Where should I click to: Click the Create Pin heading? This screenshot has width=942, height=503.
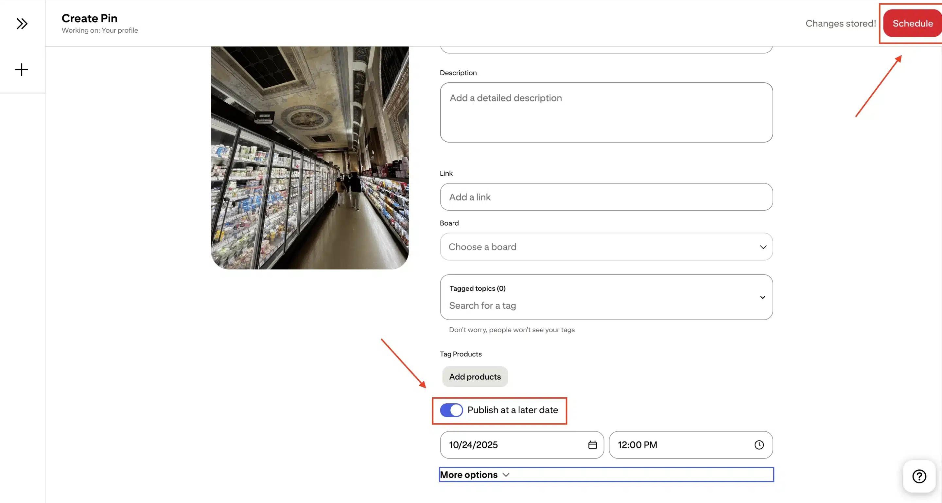point(89,18)
